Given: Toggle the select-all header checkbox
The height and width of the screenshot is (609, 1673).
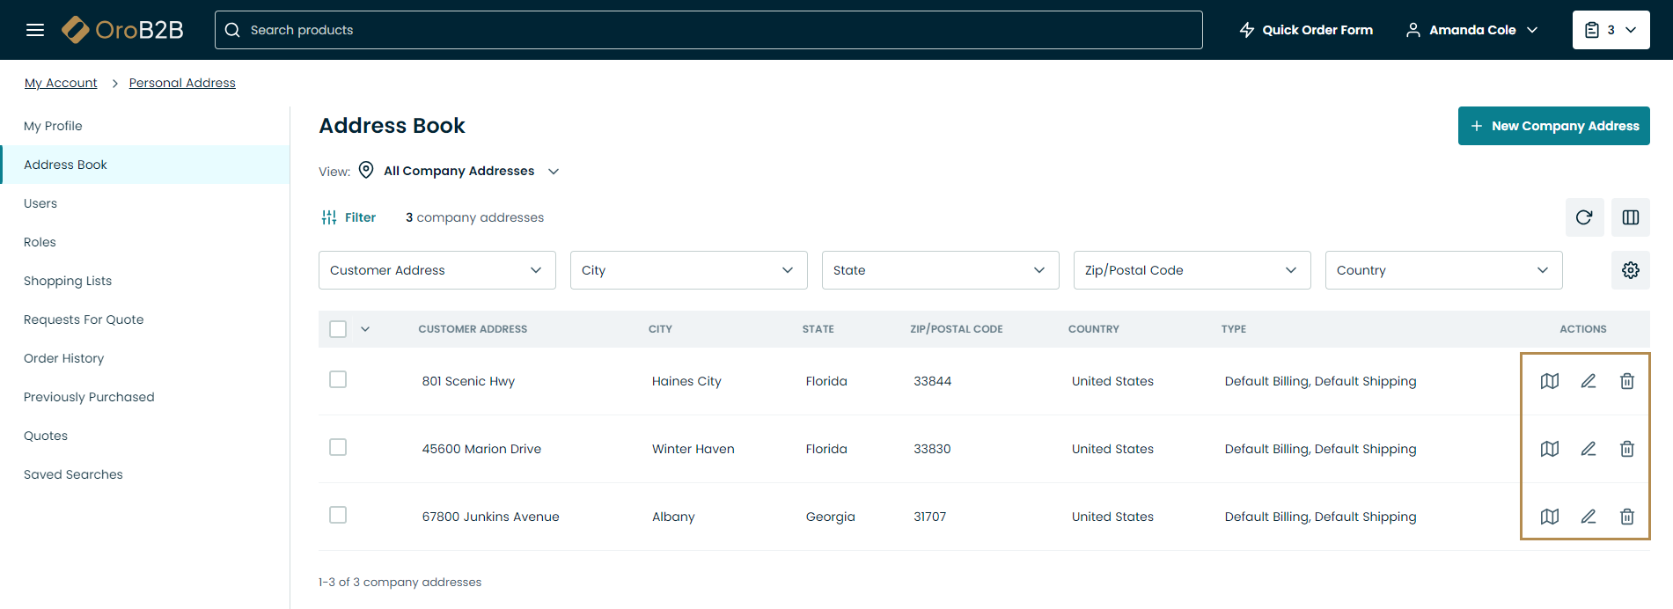Looking at the screenshot, I should (338, 329).
